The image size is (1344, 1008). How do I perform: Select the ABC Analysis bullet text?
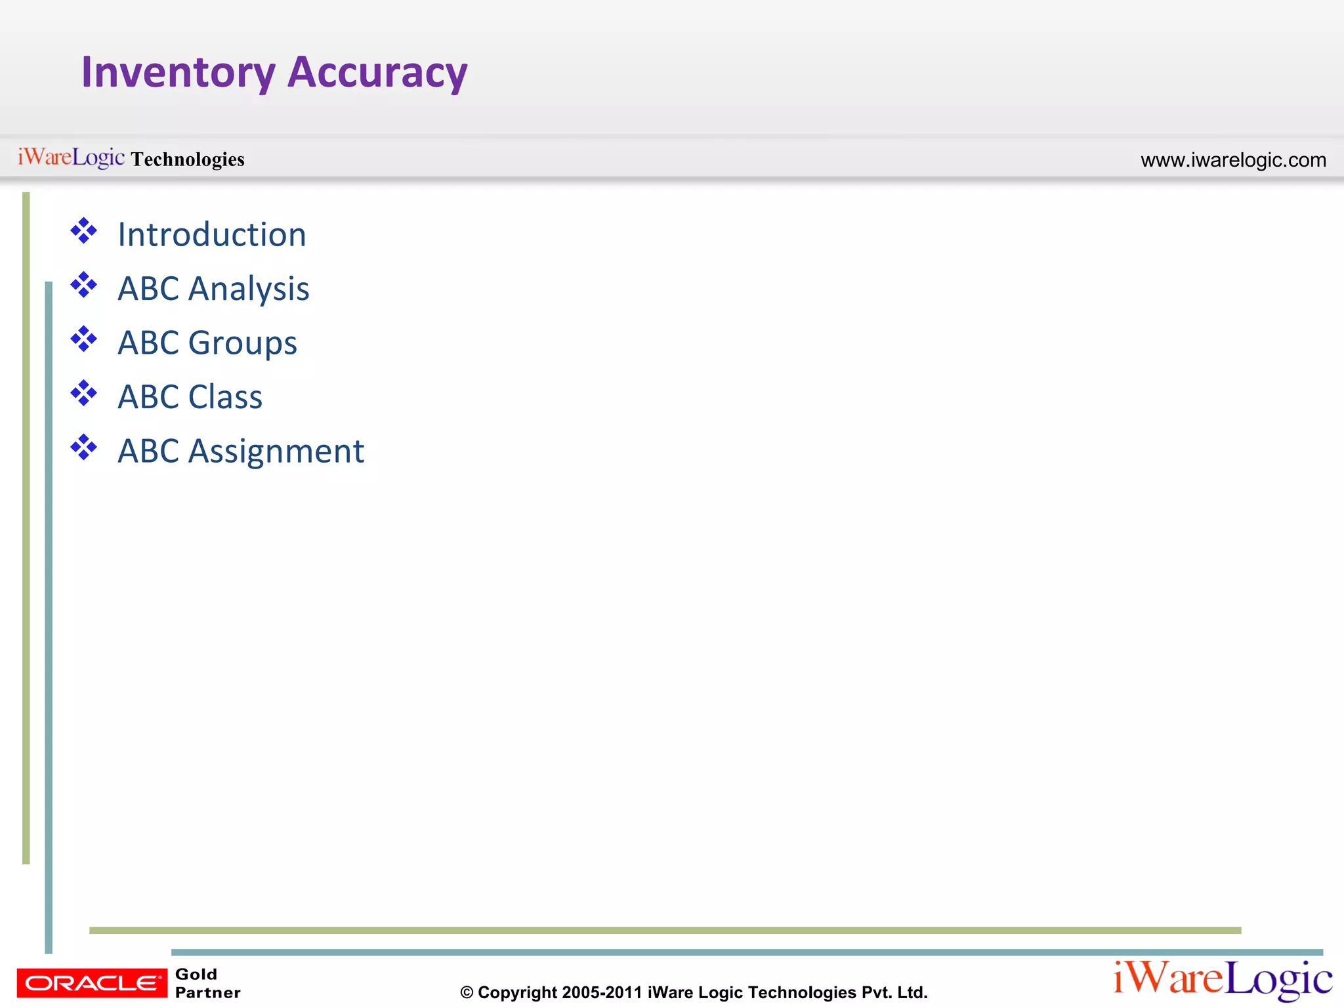pyautogui.click(x=213, y=289)
